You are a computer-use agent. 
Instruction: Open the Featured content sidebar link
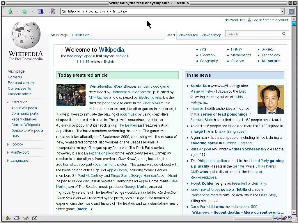click(21, 83)
